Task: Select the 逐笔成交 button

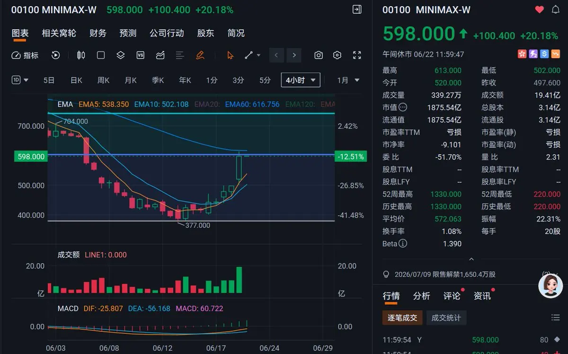Action: tap(402, 318)
